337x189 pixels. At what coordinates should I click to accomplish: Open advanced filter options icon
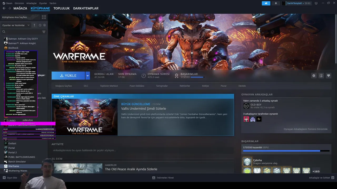coord(44,32)
